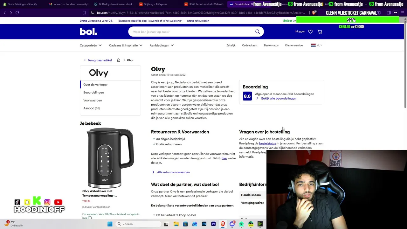The image size is (407, 229).
Task: Click Inloggen link in header
Action: click(300, 31)
